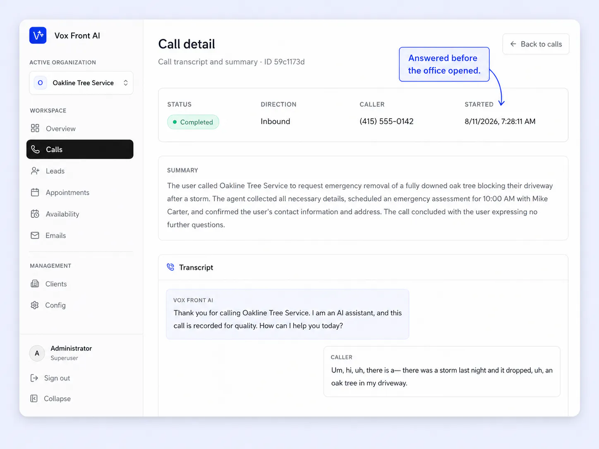
Task: Click the Vox Front AI greeting message bubble
Action: [288, 314]
